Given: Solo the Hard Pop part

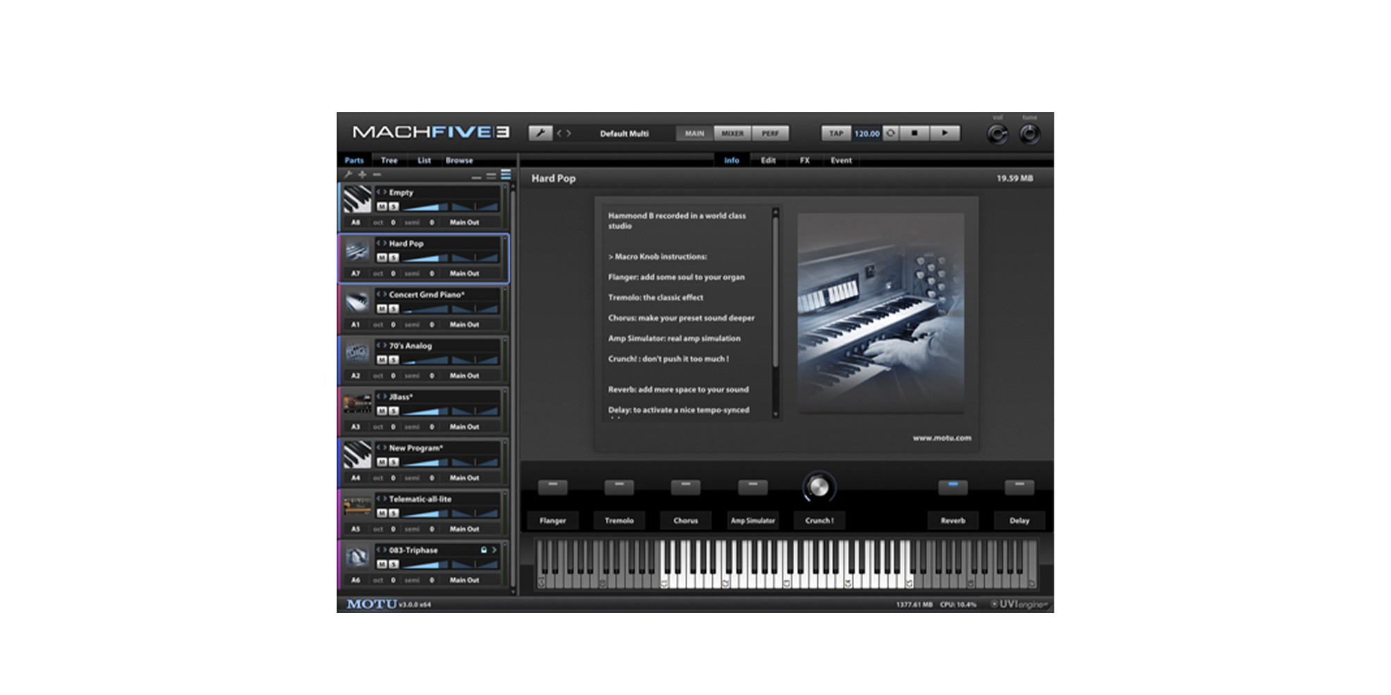Looking at the screenshot, I should tap(394, 258).
